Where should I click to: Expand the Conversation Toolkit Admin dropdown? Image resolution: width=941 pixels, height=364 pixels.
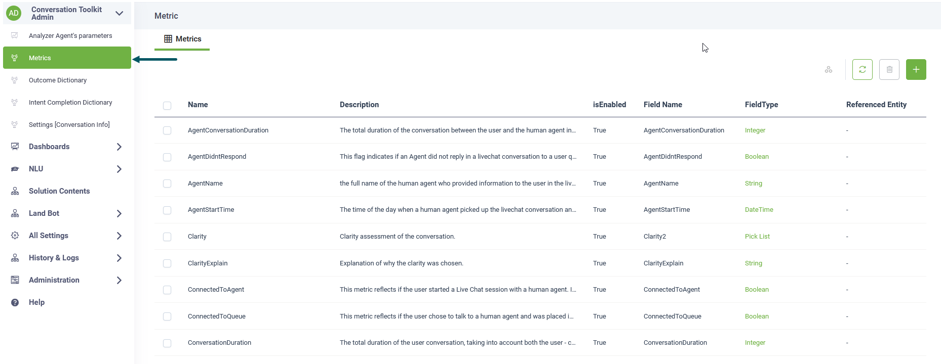click(x=120, y=13)
